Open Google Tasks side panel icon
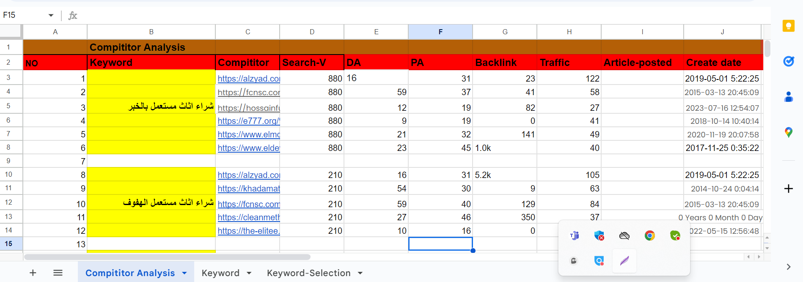This screenshot has height=282, width=803. (x=788, y=62)
